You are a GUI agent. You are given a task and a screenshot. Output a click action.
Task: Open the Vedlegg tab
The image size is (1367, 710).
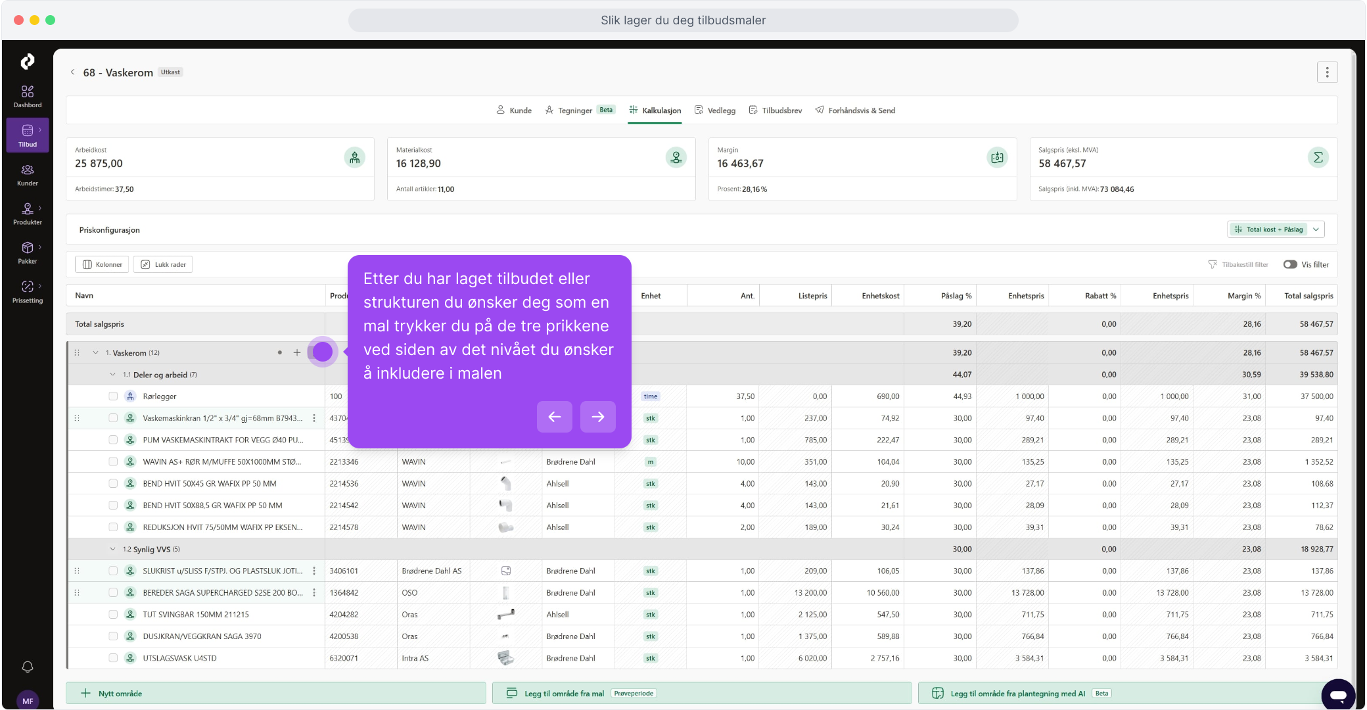(x=715, y=110)
